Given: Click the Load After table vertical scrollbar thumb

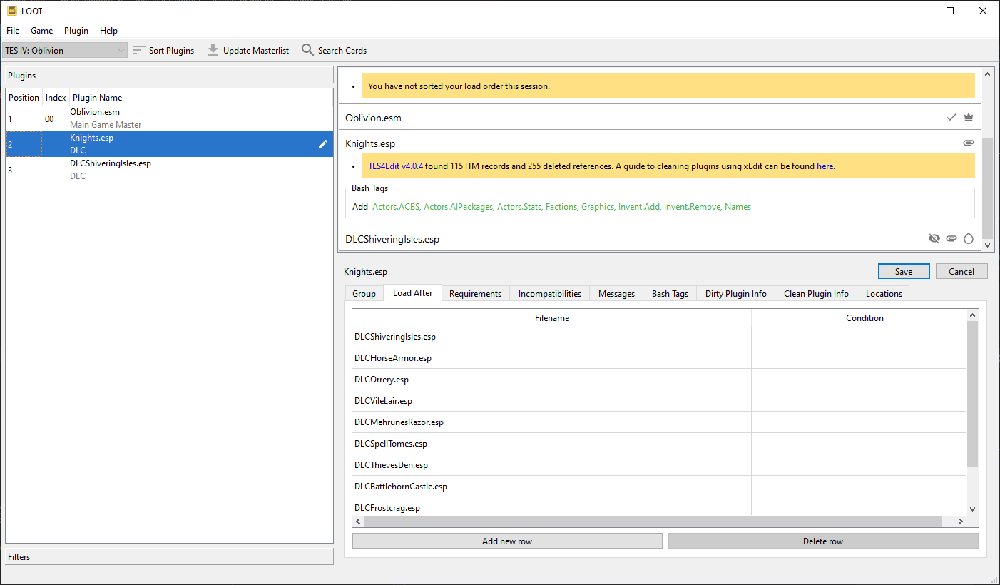Looking at the screenshot, I should 973,395.
